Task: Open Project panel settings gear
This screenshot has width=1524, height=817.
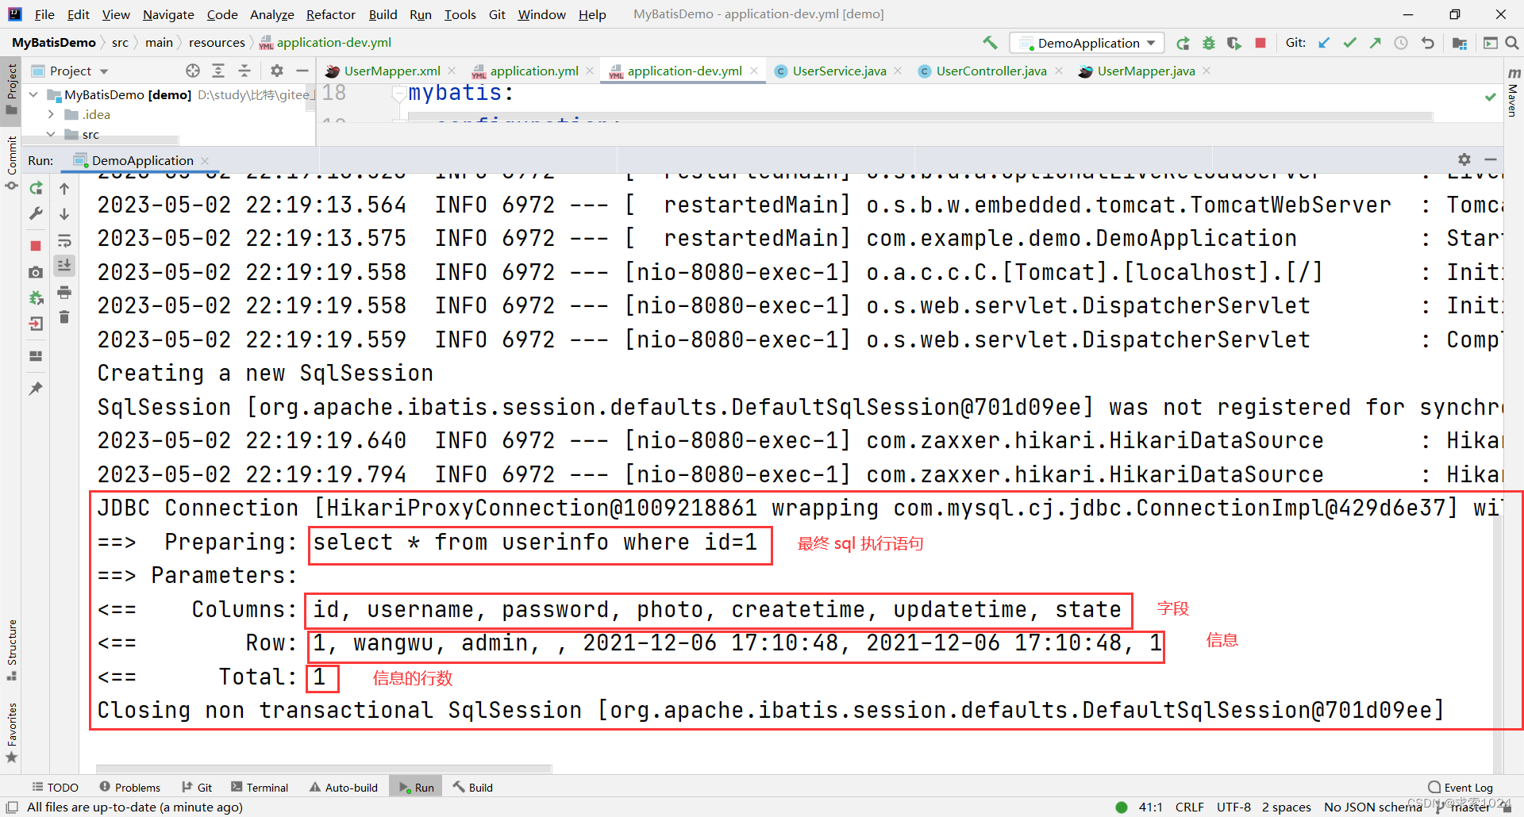Action: pyautogui.click(x=277, y=71)
